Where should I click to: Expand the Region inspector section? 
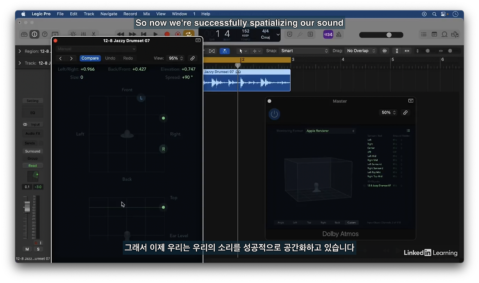(x=20, y=51)
